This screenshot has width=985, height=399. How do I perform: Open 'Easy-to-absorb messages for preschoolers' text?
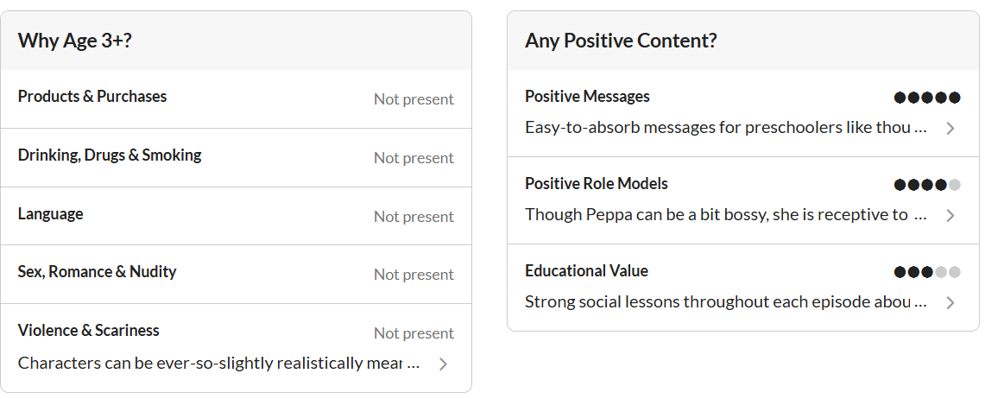(x=725, y=128)
